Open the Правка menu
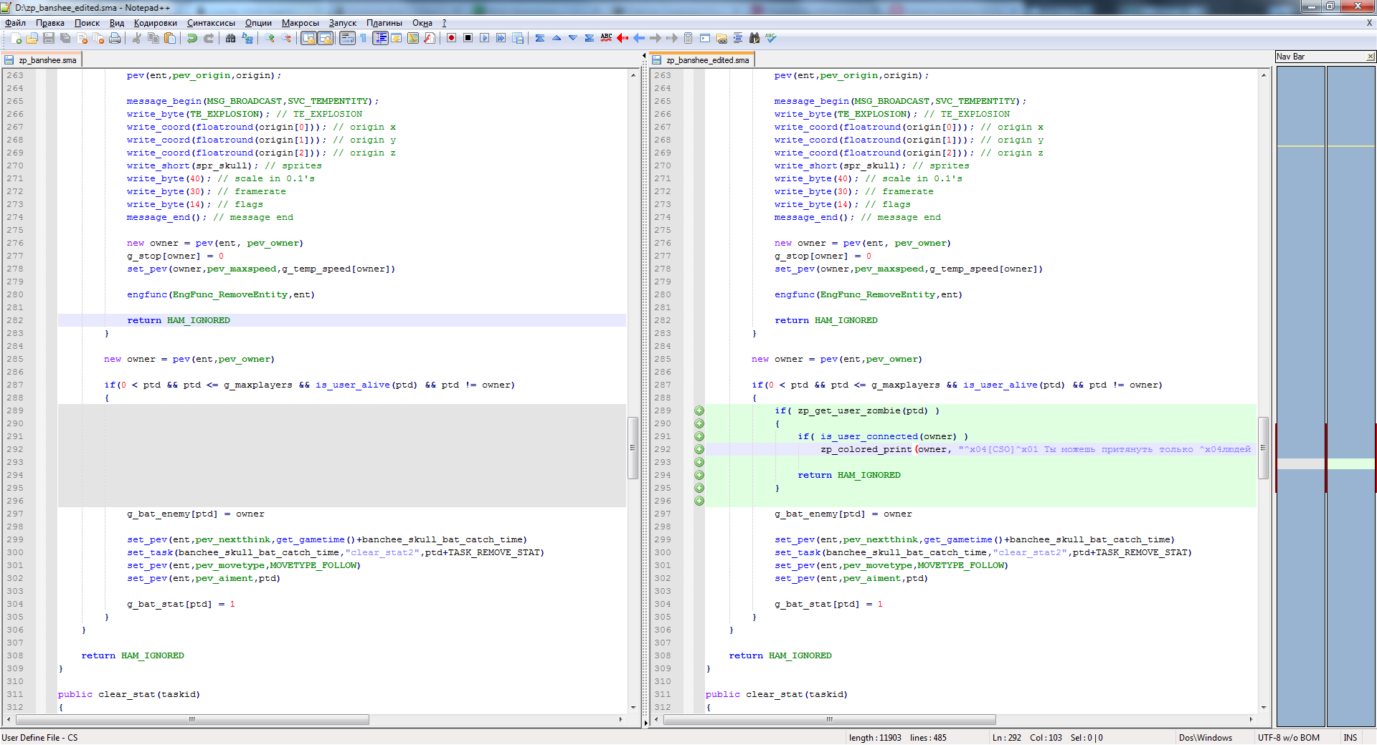1377x745 pixels. pyautogui.click(x=50, y=23)
